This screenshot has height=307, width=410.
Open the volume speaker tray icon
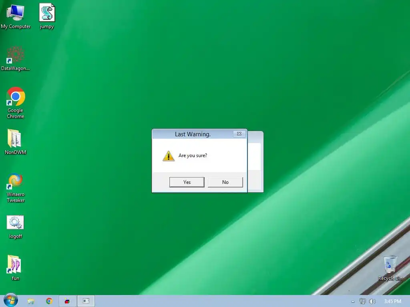point(372,301)
